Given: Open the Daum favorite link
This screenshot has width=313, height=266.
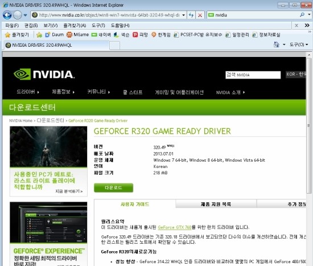Looking at the screenshot, I should 54,35.
